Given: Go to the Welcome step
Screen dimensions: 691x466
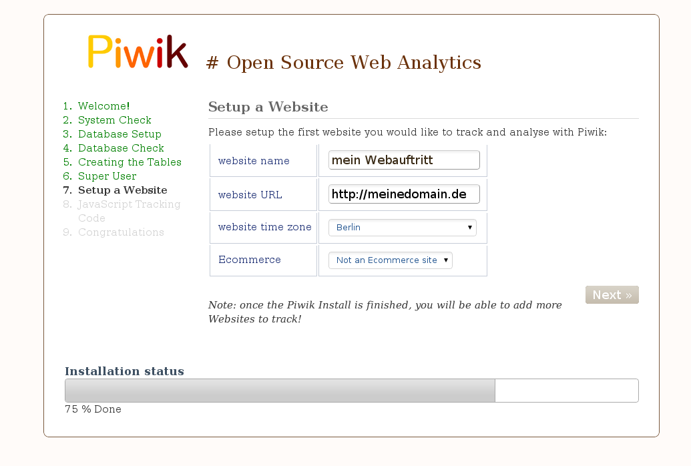Looking at the screenshot, I should 103,106.
